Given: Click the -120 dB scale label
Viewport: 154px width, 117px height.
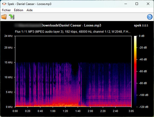Looking at the screenshot, I should [144, 107].
